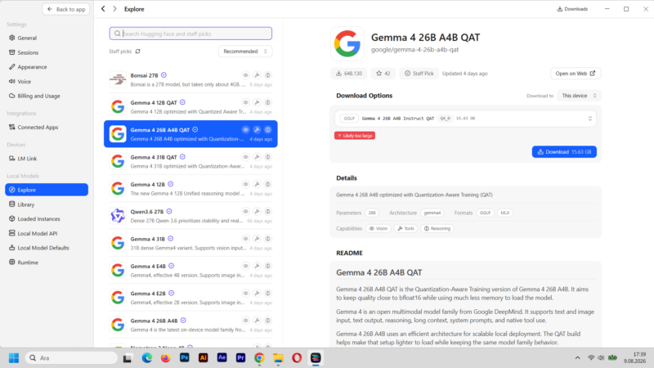Screen dimensions: 654x368
Task: Select Qwen3.6 27B model
Action: coord(190,216)
